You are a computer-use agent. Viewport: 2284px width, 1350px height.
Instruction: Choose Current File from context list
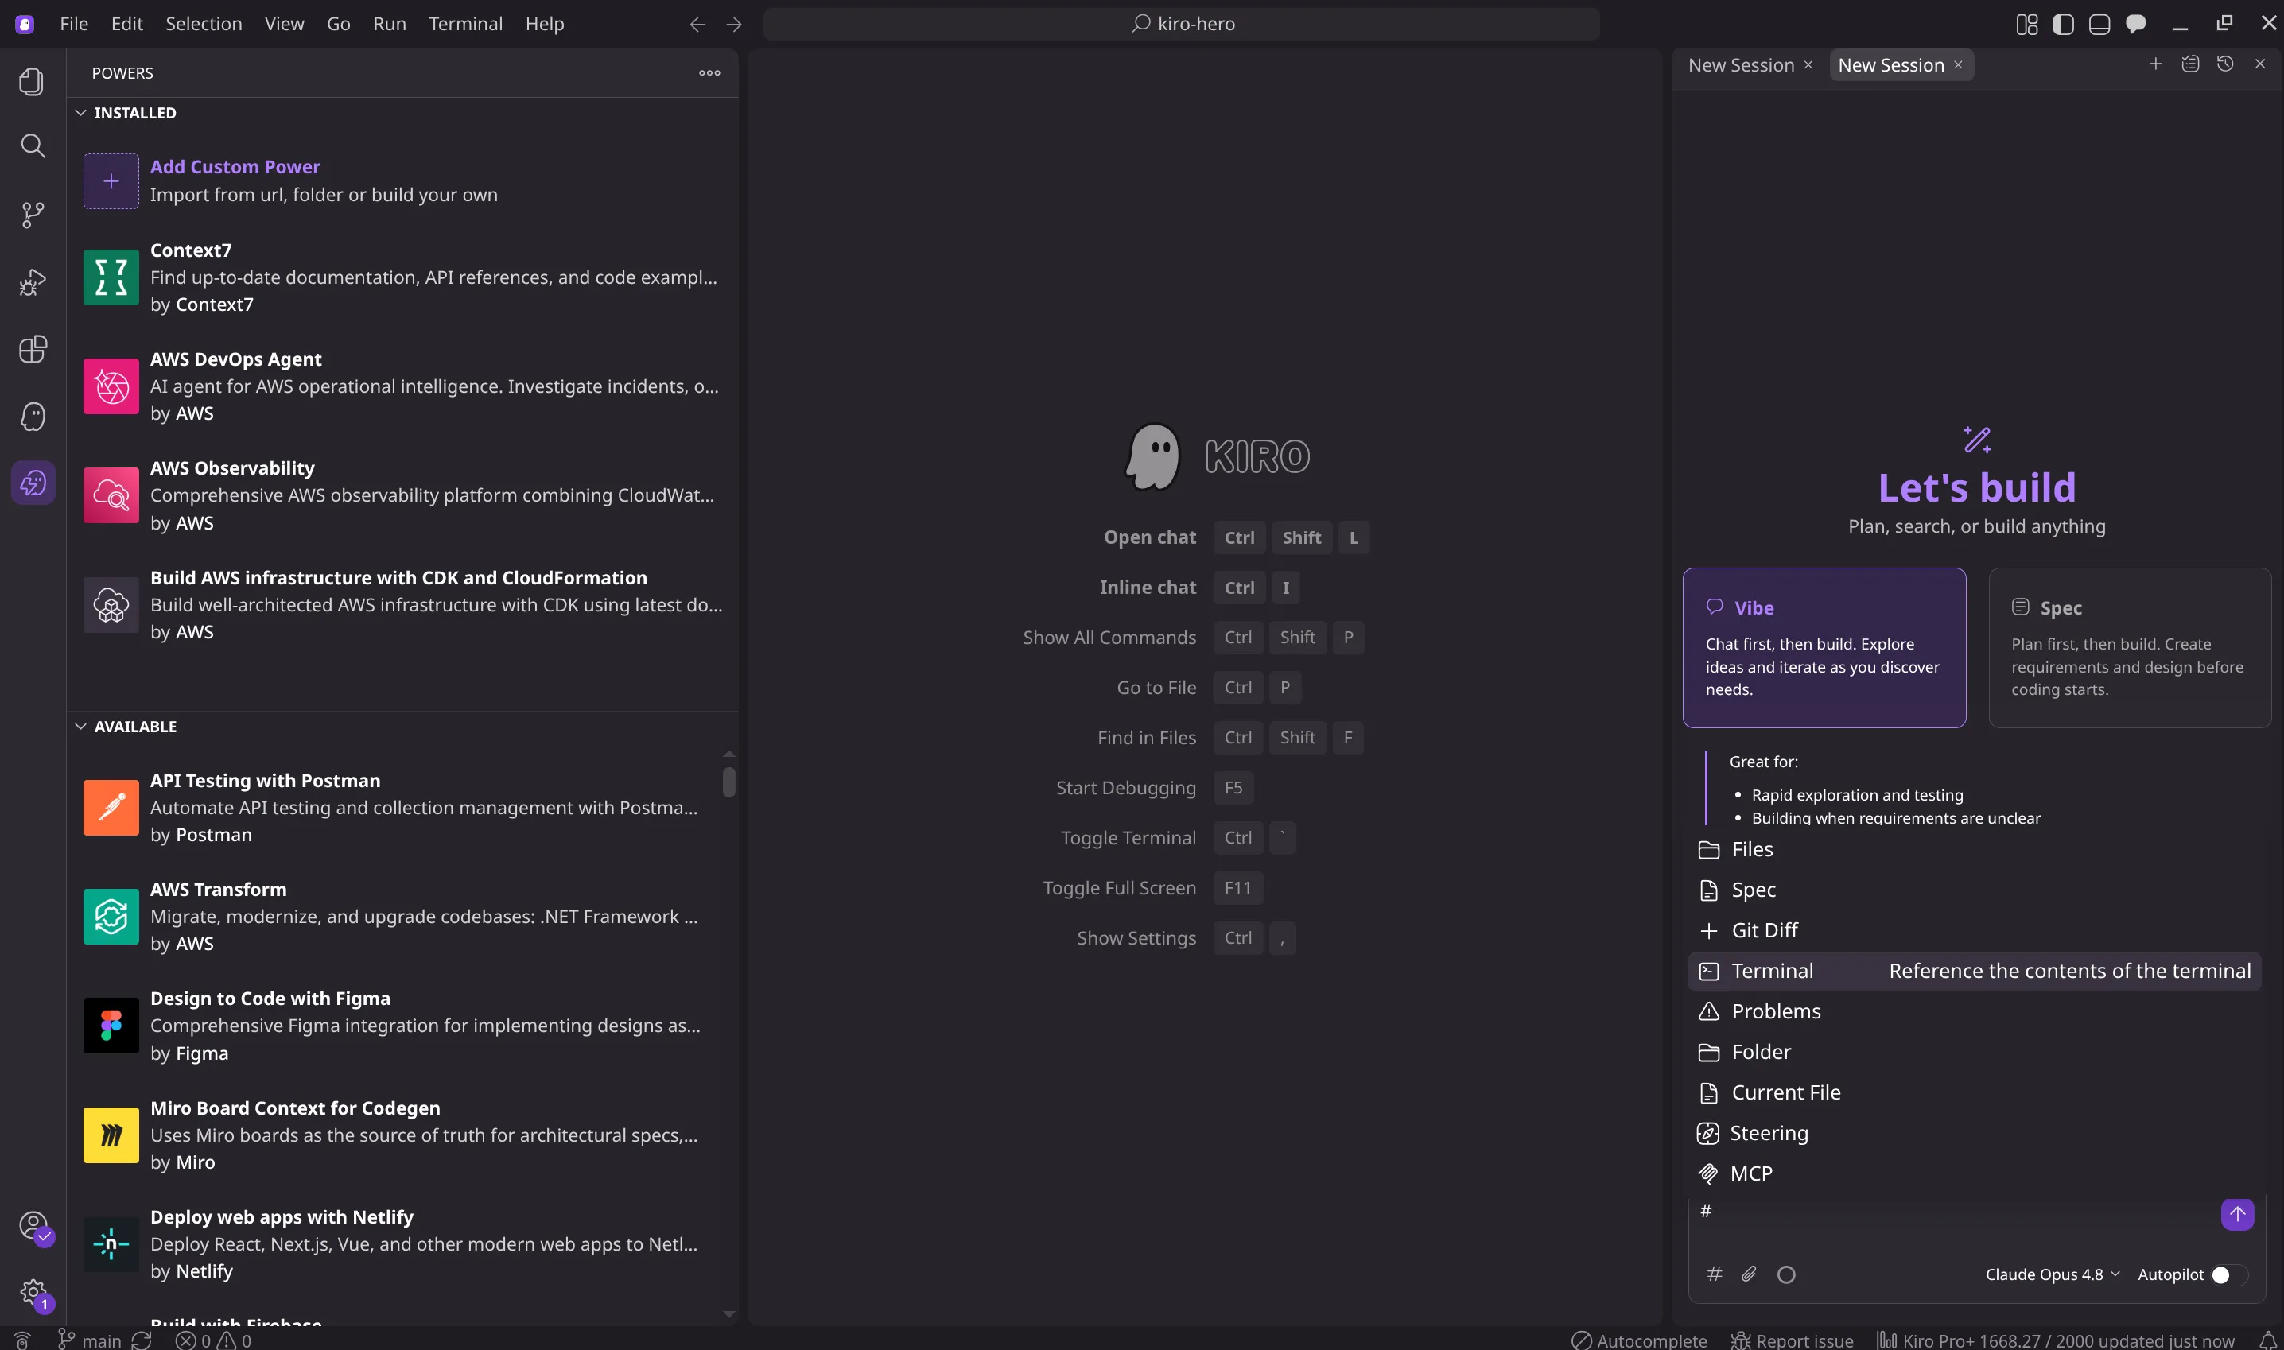1974,1092
